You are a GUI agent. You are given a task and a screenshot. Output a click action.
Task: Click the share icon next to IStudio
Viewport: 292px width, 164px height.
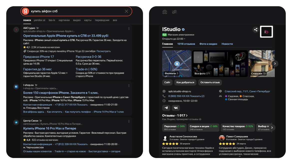[x=256, y=30]
